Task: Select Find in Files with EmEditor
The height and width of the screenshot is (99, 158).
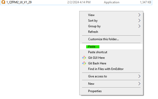Action: coord(111,69)
